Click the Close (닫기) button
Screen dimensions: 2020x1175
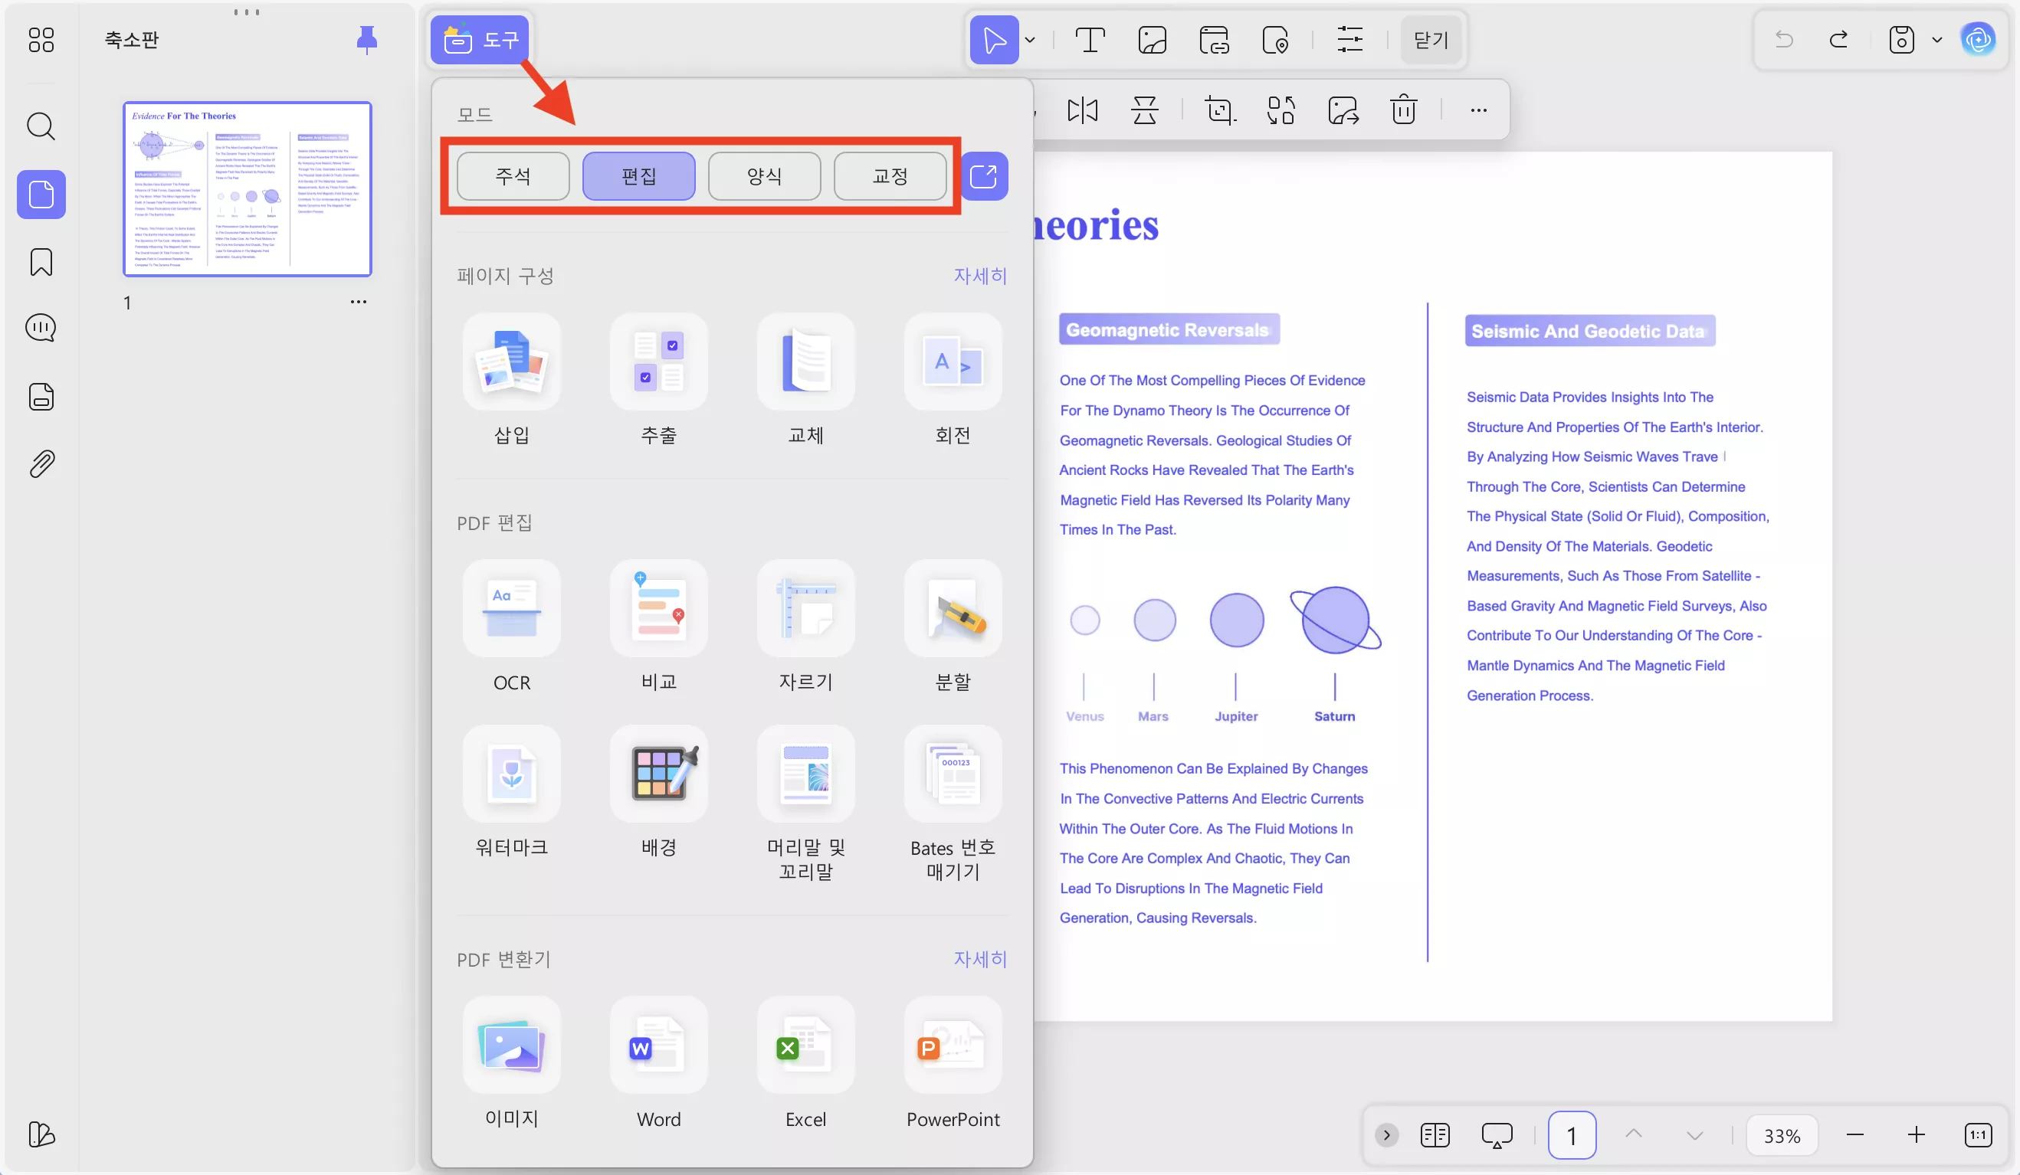click(x=1431, y=40)
